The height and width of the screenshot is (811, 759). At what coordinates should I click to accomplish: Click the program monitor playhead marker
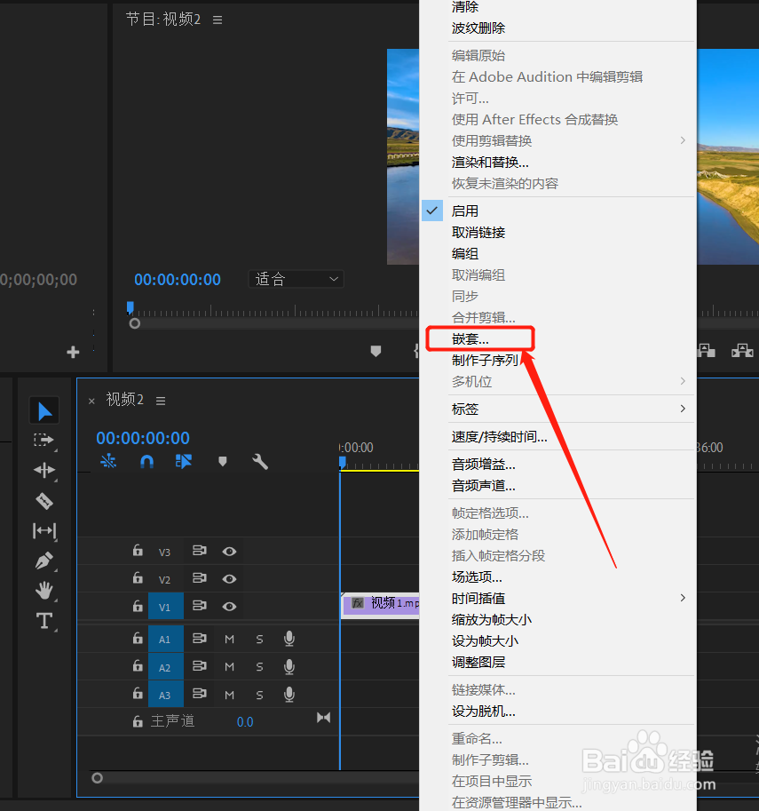(x=130, y=308)
